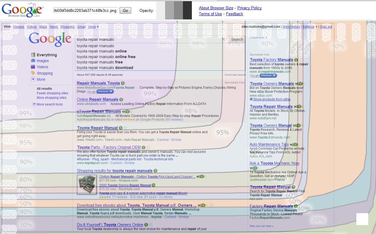376x234 pixels.
Task: Click cart icon beside eToyota Repair Manuals
Action: (123, 111)
